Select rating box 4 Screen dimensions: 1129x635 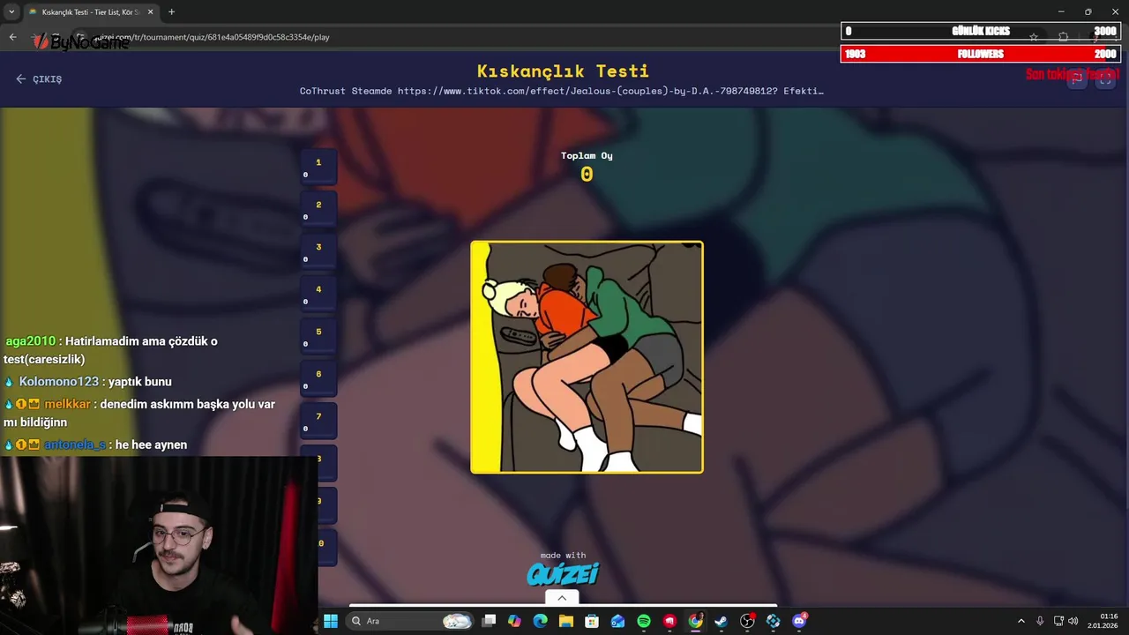[x=318, y=293]
